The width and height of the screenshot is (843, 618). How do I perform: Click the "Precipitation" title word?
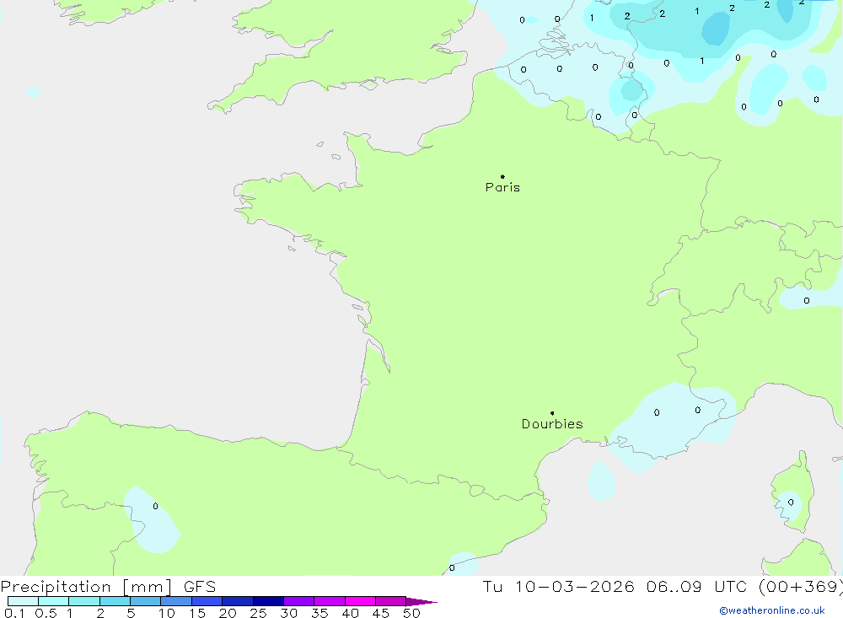click(56, 586)
